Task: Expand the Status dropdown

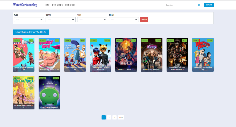Action: tap(124, 20)
